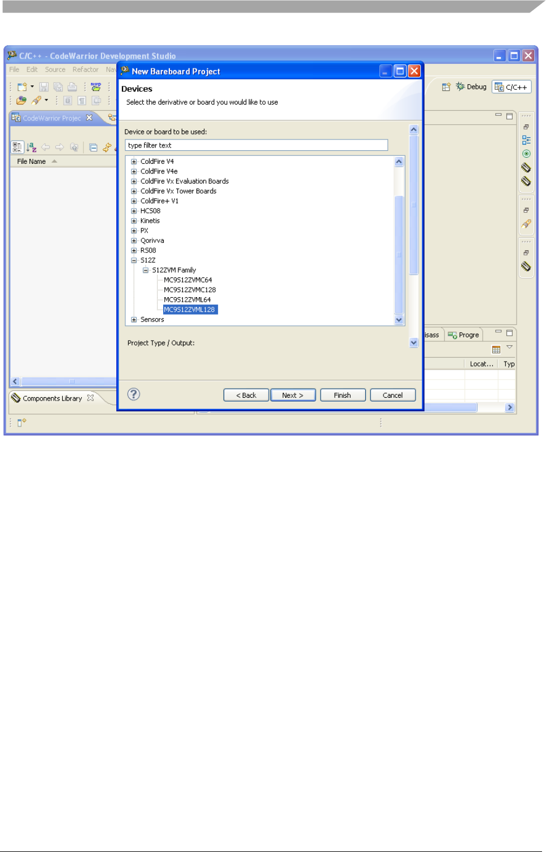
Task: Click the show whitespace pilcrow toolbar icon
Action: tap(82, 101)
